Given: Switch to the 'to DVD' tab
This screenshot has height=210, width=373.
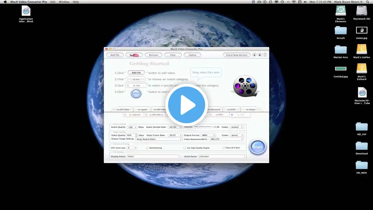Looking at the screenshot, I should 231,110.
